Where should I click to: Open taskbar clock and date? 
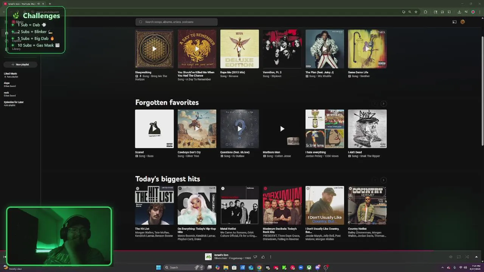click(476, 267)
